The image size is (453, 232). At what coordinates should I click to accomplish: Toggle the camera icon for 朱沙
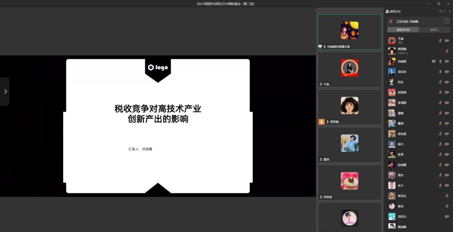447,186
